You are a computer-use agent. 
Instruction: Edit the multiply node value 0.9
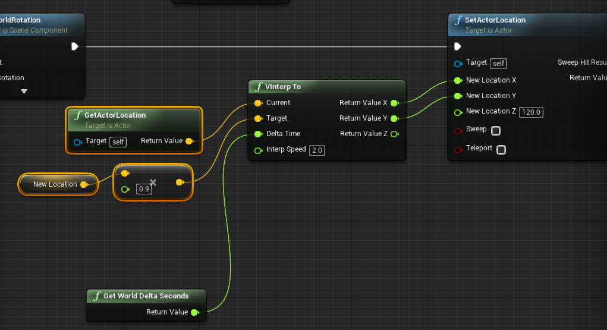coord(144,189)
